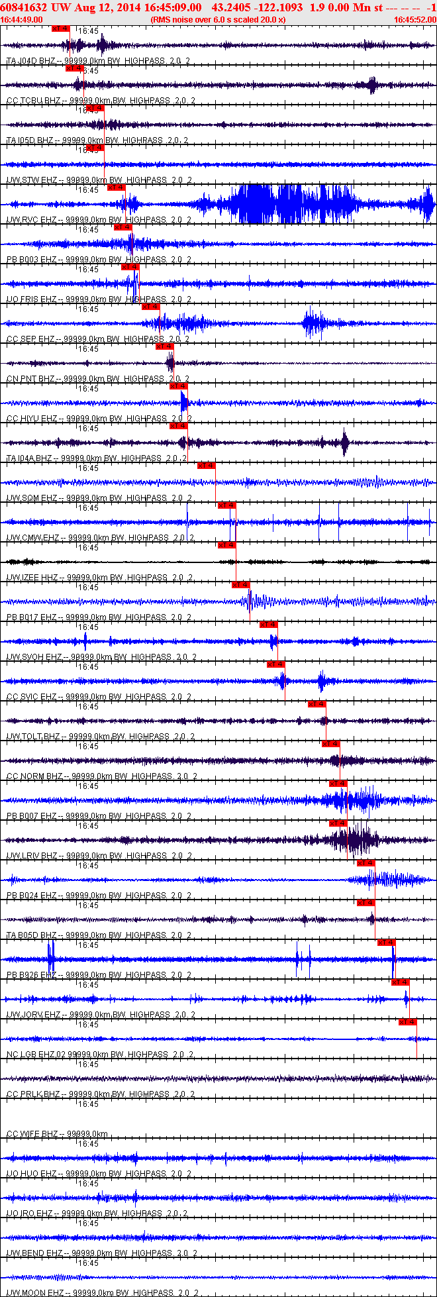Select the arrival pick on CC HIYU trace
This screenshot has height=1297, width=437.
(179, 386)
